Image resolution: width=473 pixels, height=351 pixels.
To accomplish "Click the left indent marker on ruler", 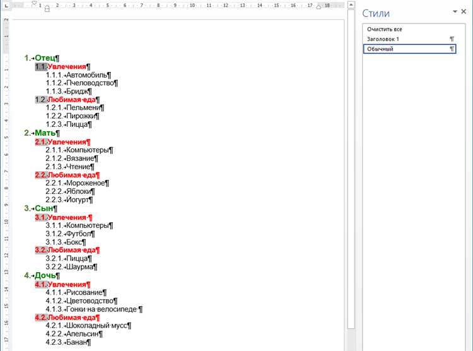I will point(47,9).
